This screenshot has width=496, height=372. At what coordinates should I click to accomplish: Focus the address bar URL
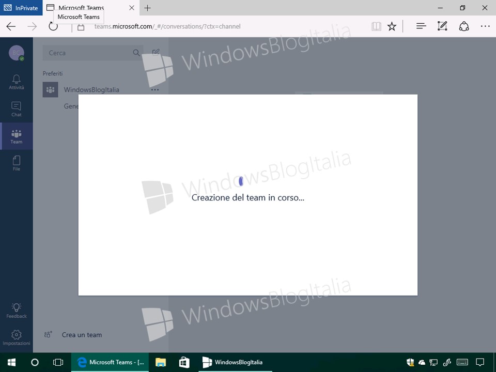167,26
